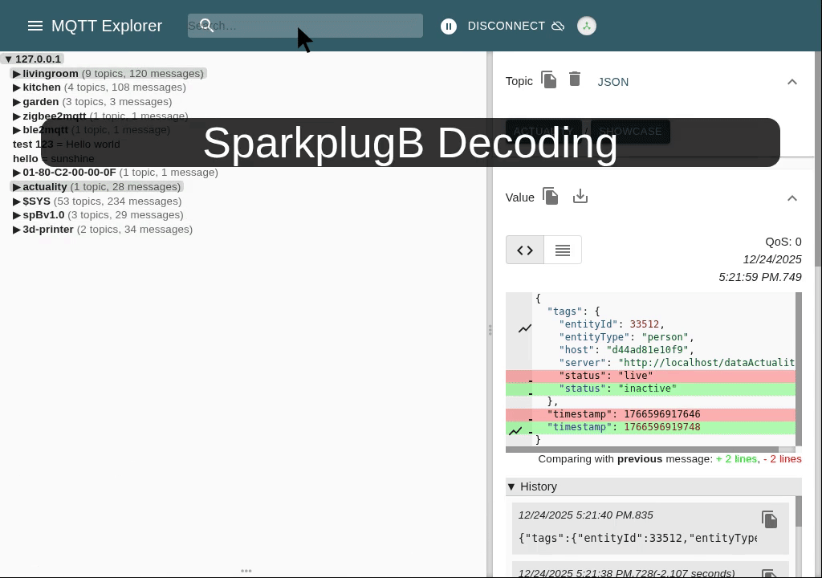Pause incoming MQTT messages
Image resolution: width=822 pixels, height=578 pixels.
449,26
